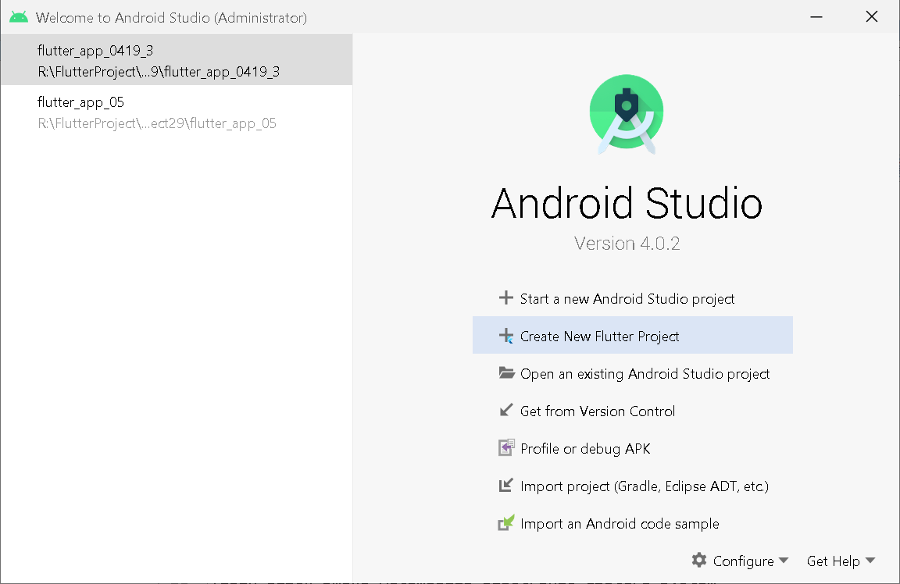The height and width of the screenshot is (584, 900).
Task: Click the plus icon beside Start a new Android Studio project
Action: pyautogui.click(x=506, y=298)
